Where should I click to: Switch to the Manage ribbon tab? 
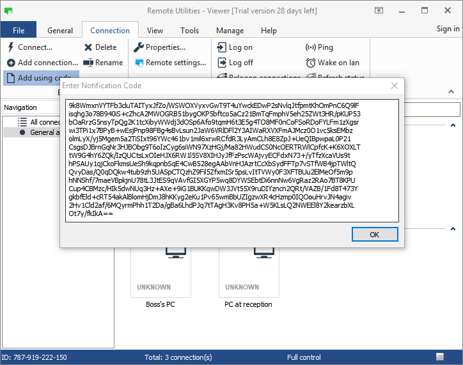click(x=230, y=30)
